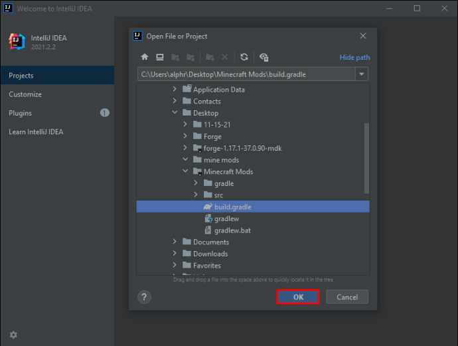Refresh the file tree
This screenshot has width=458, height=346.
click(x=244, y=57)
